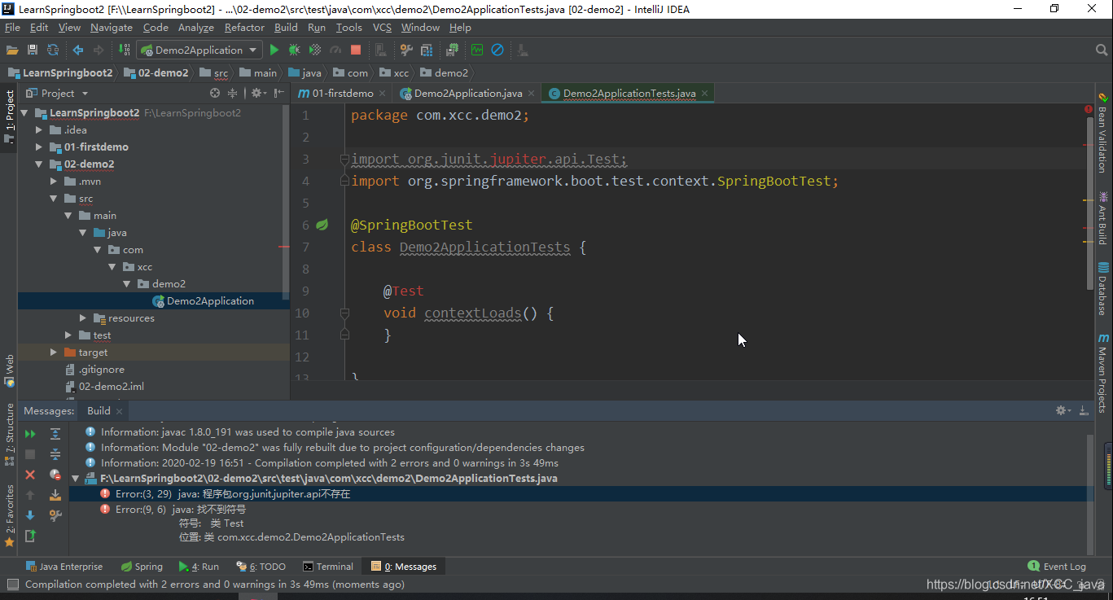The image size is (1113, 600).
Task: Open the Build menu
Action: pos(286,28)
